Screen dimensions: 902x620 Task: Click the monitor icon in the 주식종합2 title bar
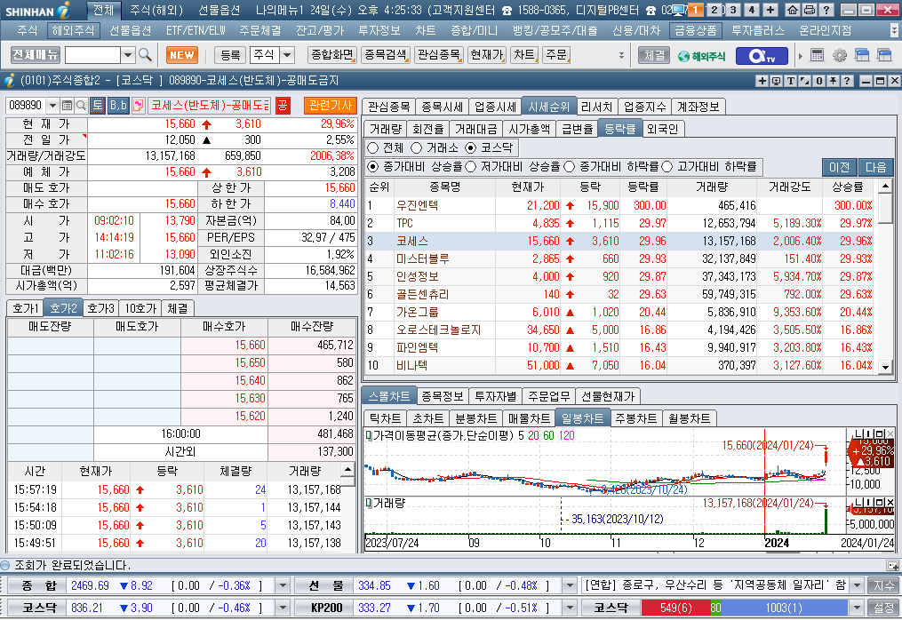[x=777, y=81]
